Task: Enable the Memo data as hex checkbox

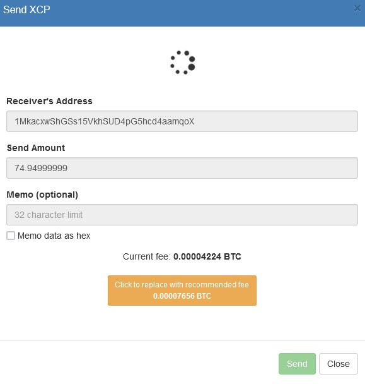Action: pyautogui.click(x=11, y=236)
